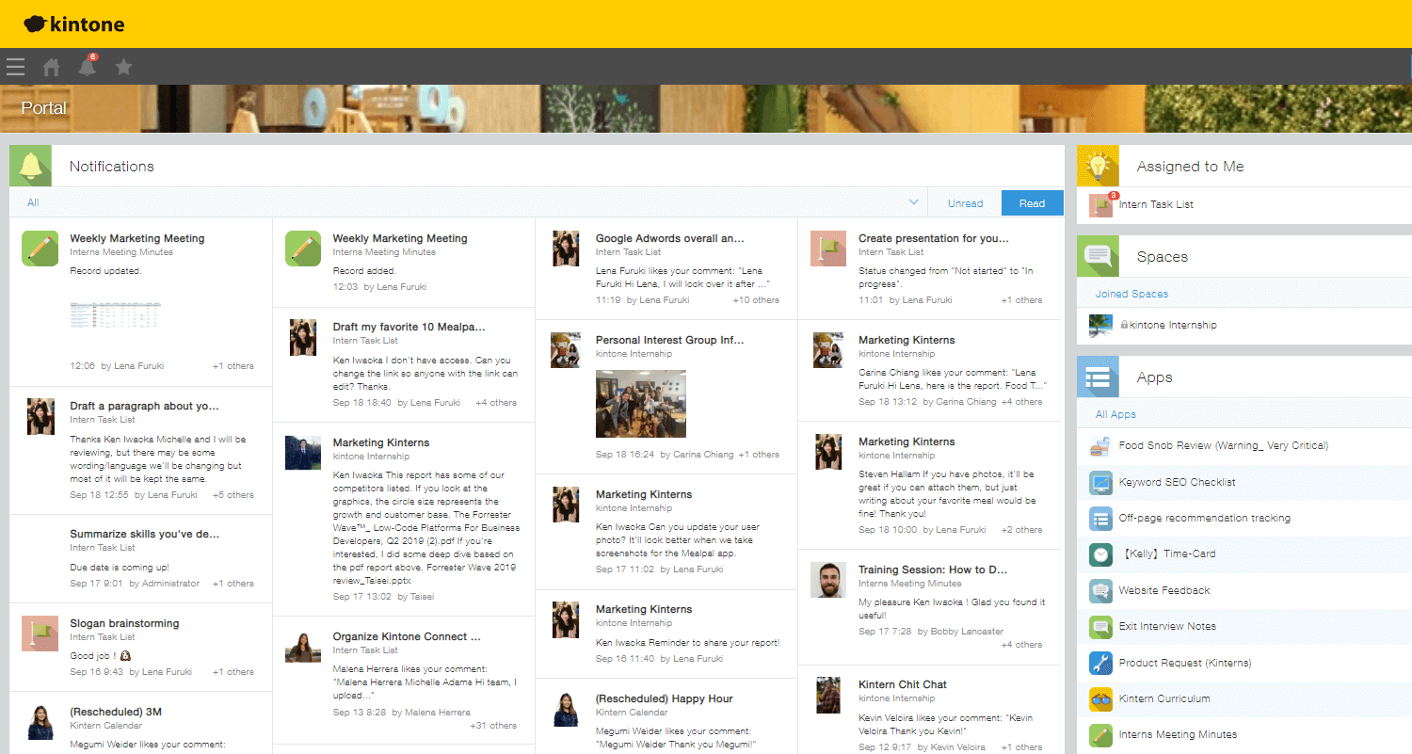Click Interns Meeting Minutes pencil icon
The image size is (1412, 754).
tap(1100, 734)
